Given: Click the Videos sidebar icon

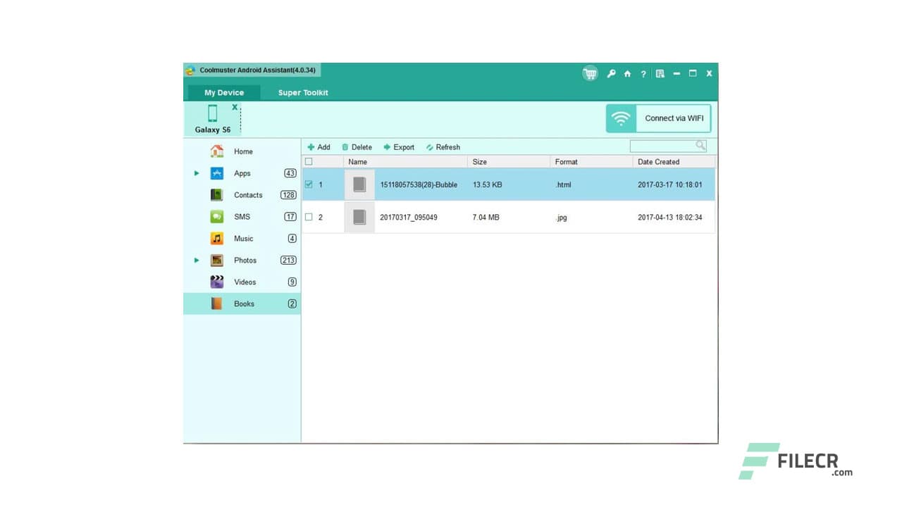Looking at the screenshot, I should (216, 282).
